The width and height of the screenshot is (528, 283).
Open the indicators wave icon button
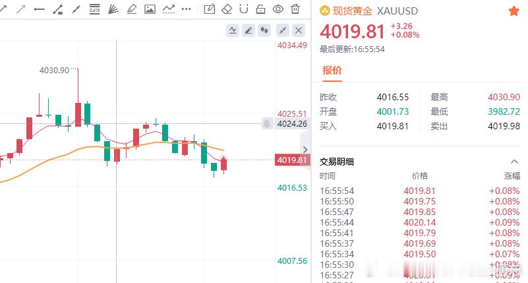coord(233,30)
